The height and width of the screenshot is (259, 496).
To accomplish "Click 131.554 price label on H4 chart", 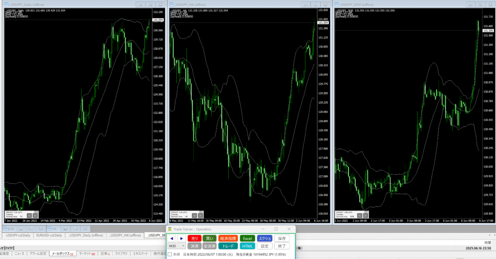I will pyautogui.click(x=323, y=22).
